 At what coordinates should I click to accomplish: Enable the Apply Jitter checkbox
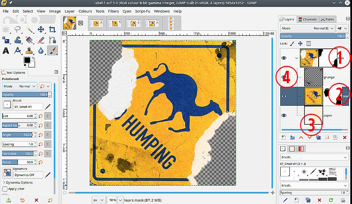point(5,189)
